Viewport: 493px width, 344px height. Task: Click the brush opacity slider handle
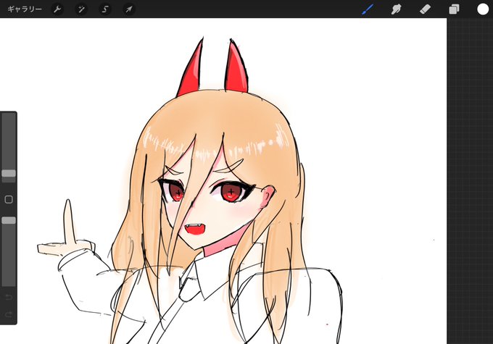coord(9,221)
